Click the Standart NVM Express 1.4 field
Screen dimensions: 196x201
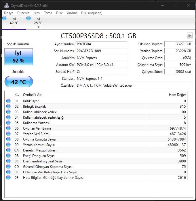point(134,79)
